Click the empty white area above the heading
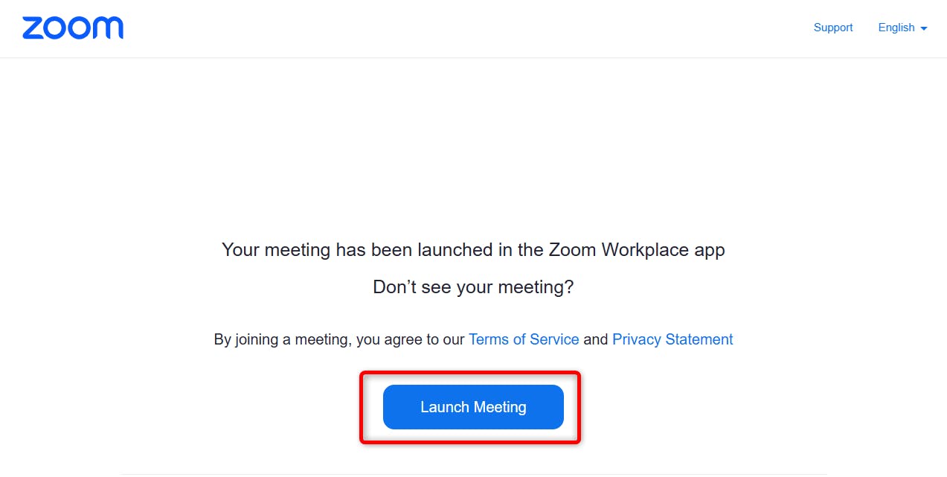The image size is (947, 477). (x=473, y=141)
